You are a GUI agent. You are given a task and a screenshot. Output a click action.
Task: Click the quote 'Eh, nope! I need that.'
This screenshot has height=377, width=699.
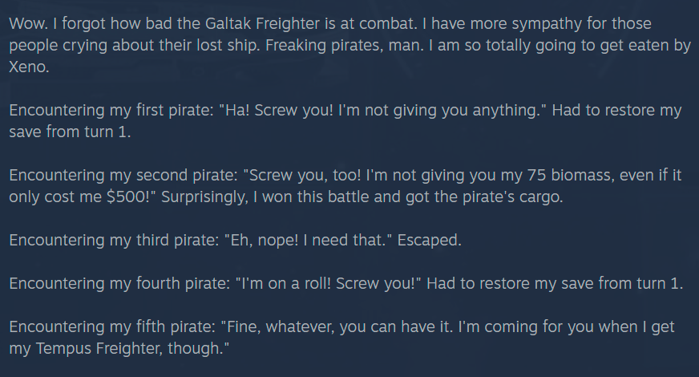(308, 240)
